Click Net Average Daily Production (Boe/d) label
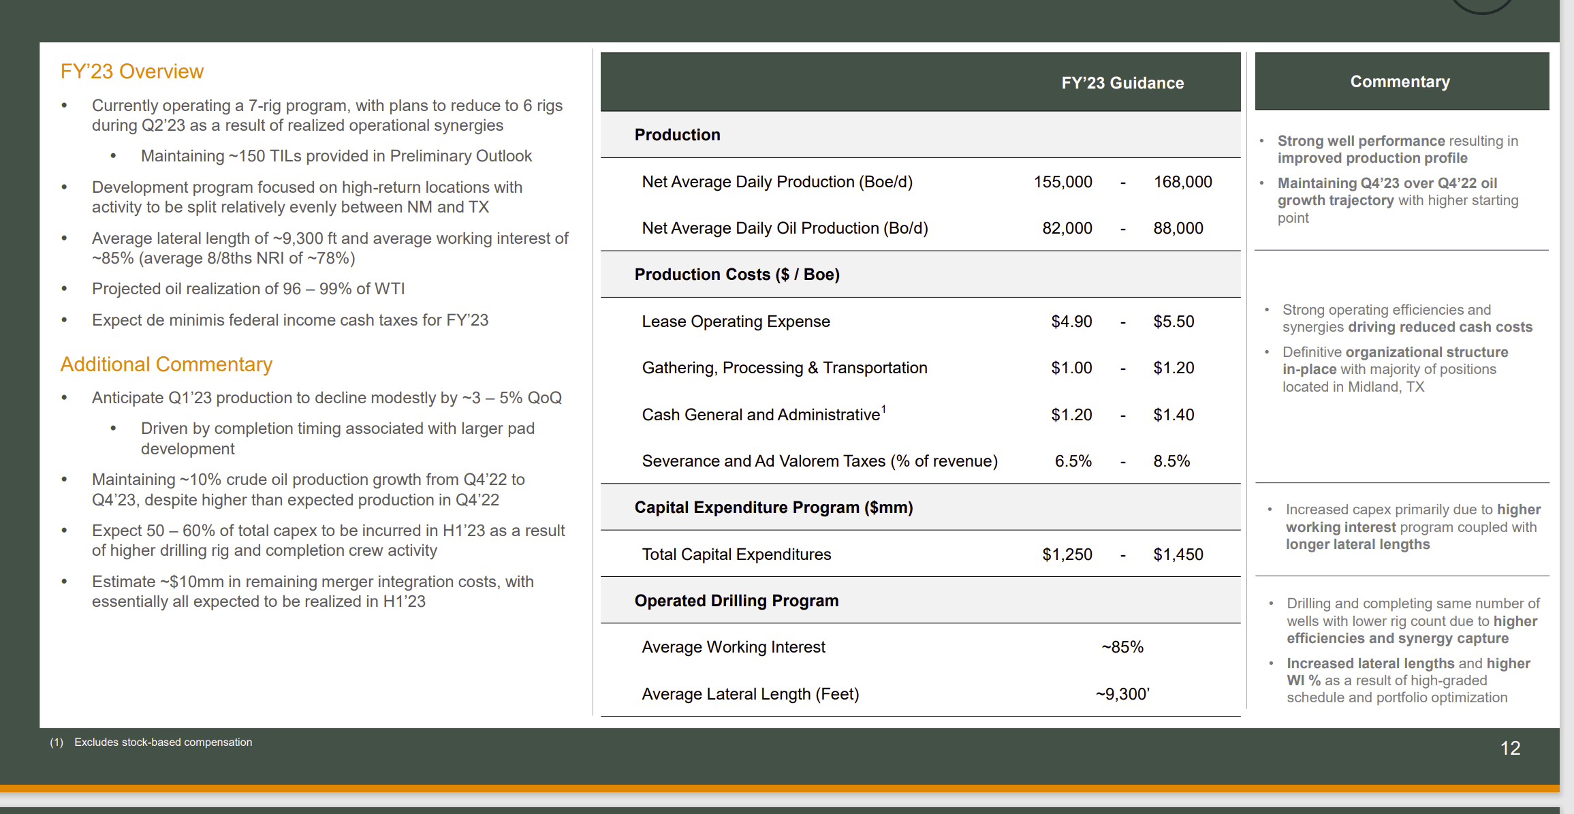Screen dimensions: 1574x814 (777, 182)
